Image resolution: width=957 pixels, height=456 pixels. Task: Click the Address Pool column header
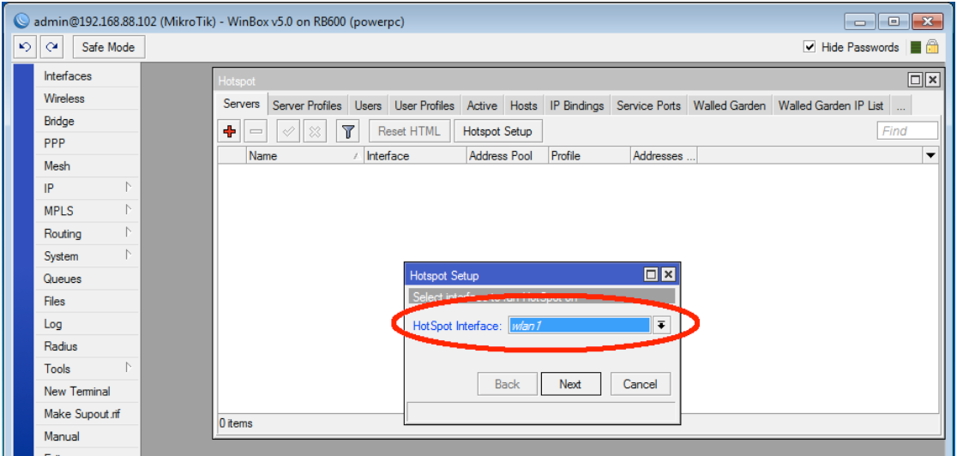[507, 156]
